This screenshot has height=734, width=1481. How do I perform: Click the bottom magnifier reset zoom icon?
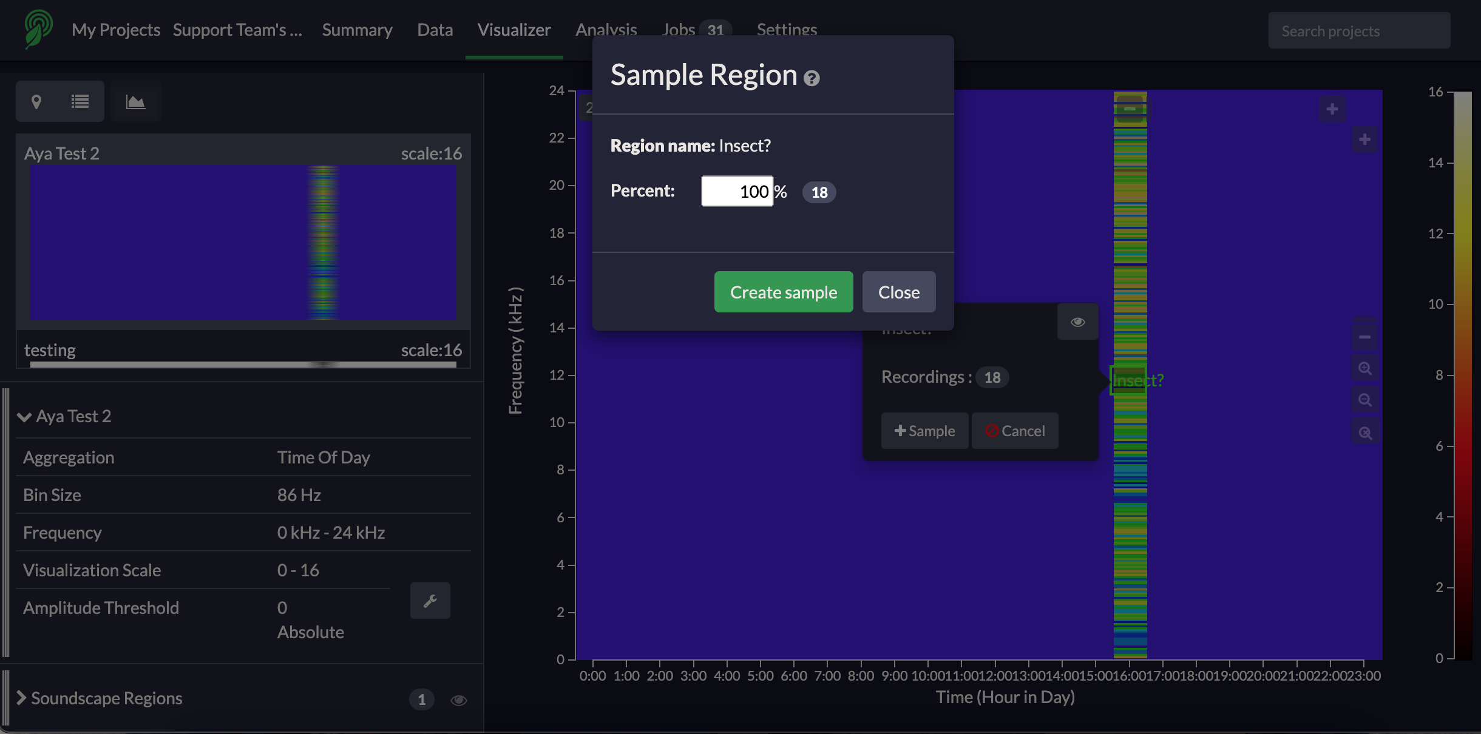point(1364,433)
